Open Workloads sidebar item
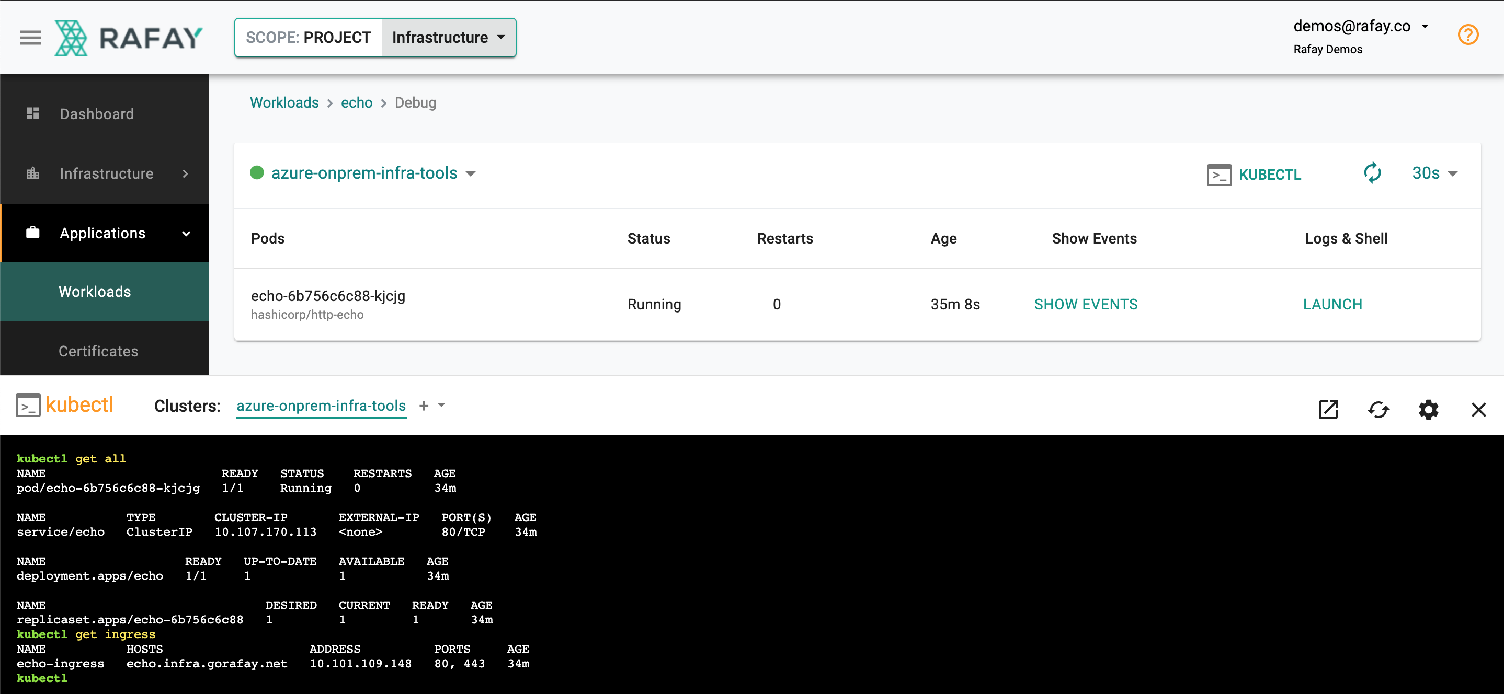 [105, 291]
